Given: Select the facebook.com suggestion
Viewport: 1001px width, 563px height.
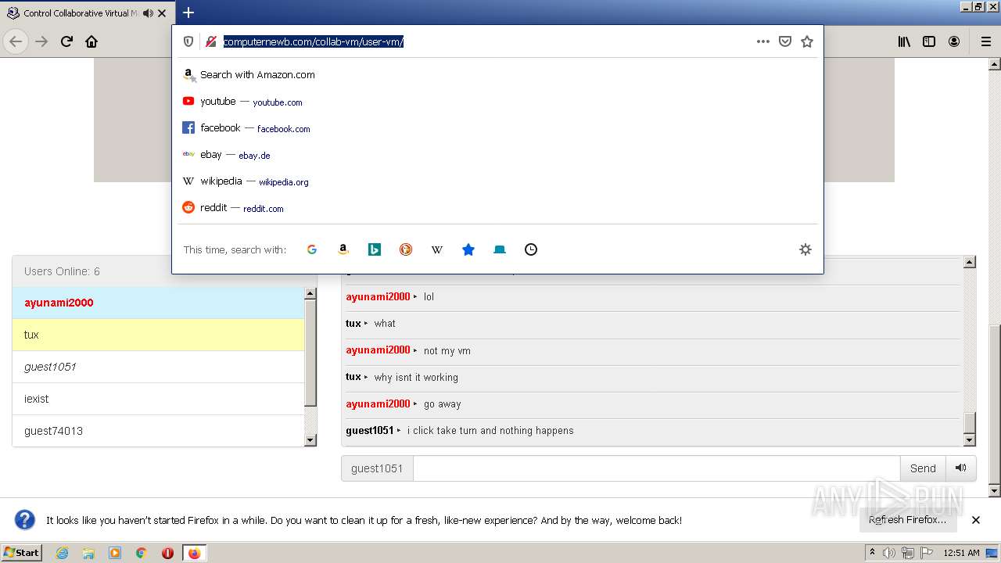Looking at the screenshot, I should click(497, 128).
